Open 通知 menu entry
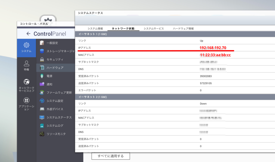Image resolution: width=275 pixels, height=162 pixels. [55, 84]
